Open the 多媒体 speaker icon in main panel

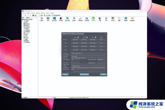[74, 19]
